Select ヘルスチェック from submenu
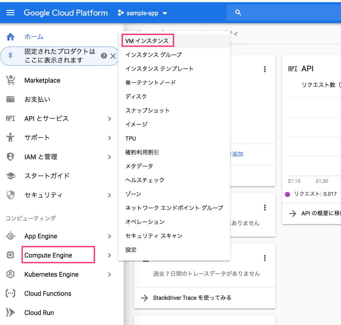The width and height of the screenshot is (341, 325). coord(174,180)
